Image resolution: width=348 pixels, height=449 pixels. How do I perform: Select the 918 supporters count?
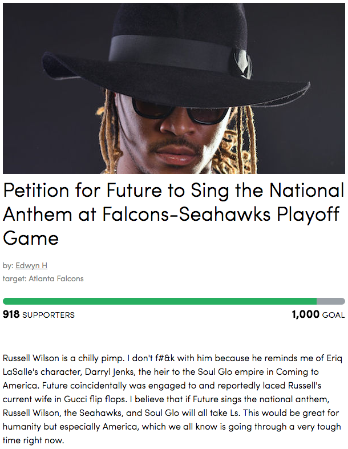[x=11, y=314]
